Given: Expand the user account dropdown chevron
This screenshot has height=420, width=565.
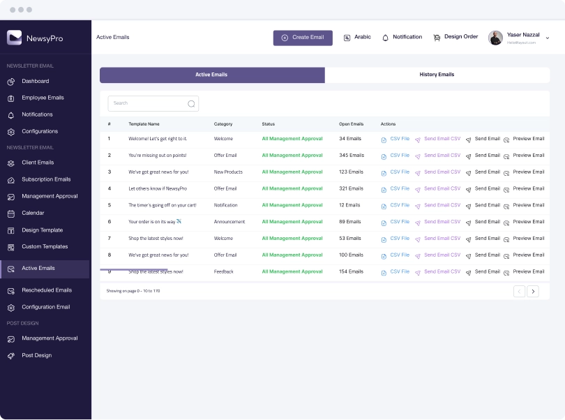Looking at the screenshot, I should coord(548,38).
